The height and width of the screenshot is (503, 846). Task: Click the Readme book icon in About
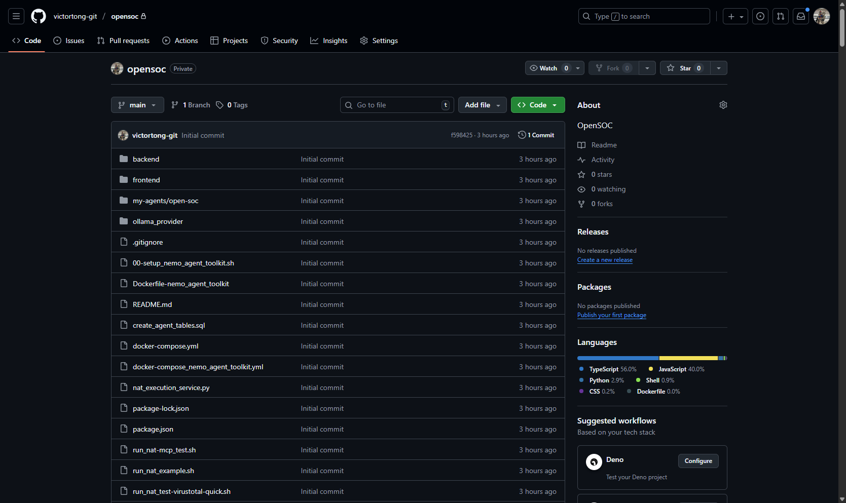coord(581,145)
